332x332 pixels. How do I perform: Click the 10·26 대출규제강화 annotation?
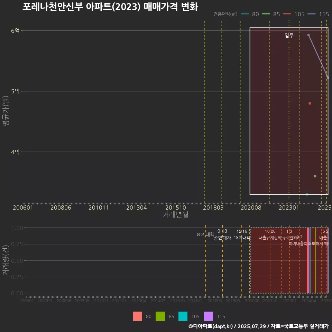(270, 234)
